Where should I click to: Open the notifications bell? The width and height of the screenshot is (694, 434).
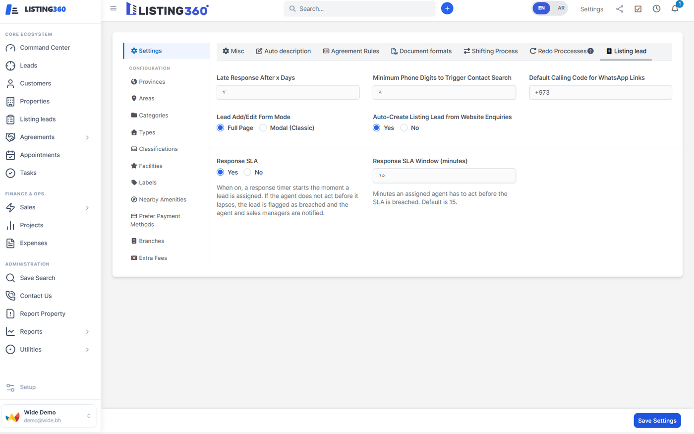point(675,9)
